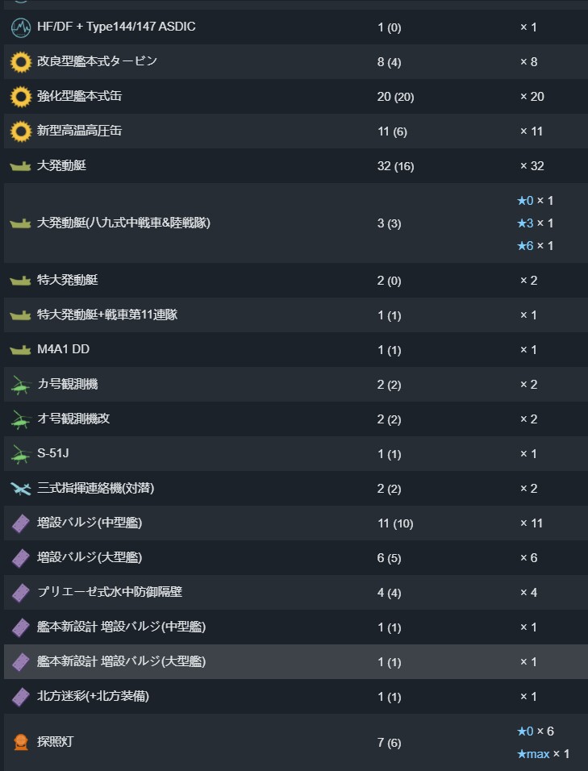Screen dimensions: 588x771
Task: Click the ★3 × 1 improvement level entry
Action: (535, 223)
